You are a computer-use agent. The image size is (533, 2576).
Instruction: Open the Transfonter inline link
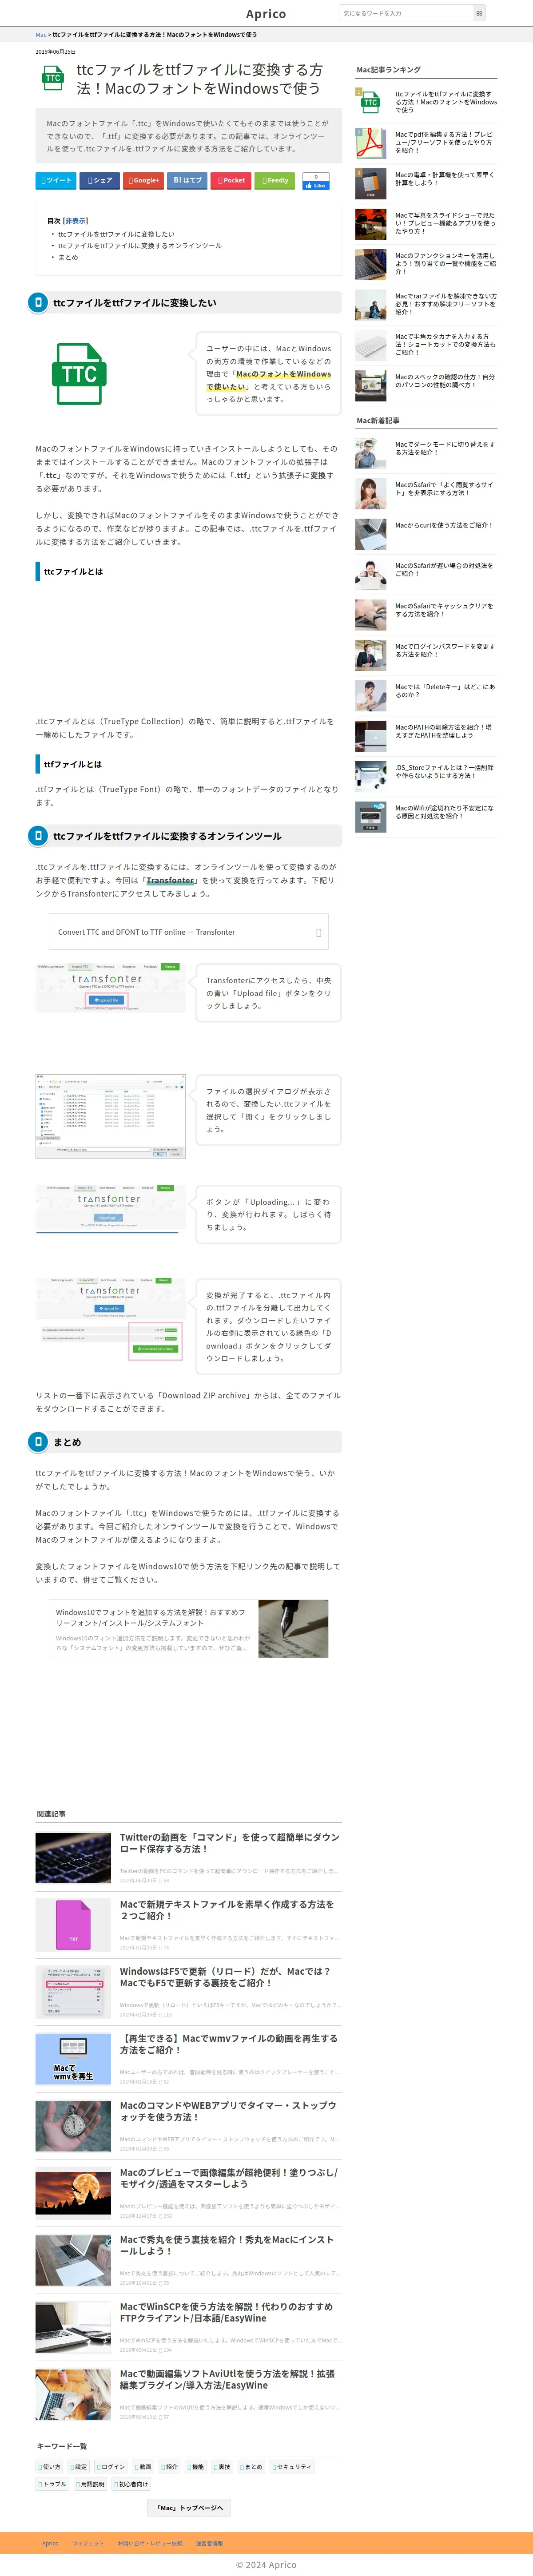170,881
